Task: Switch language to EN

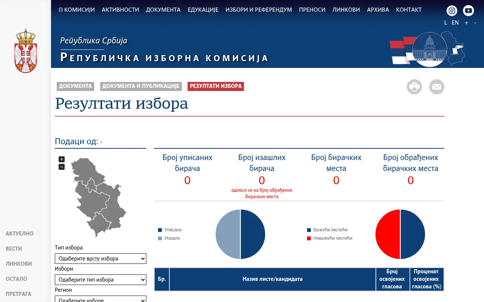Action: pyautogui.click(x=455, y=23)
